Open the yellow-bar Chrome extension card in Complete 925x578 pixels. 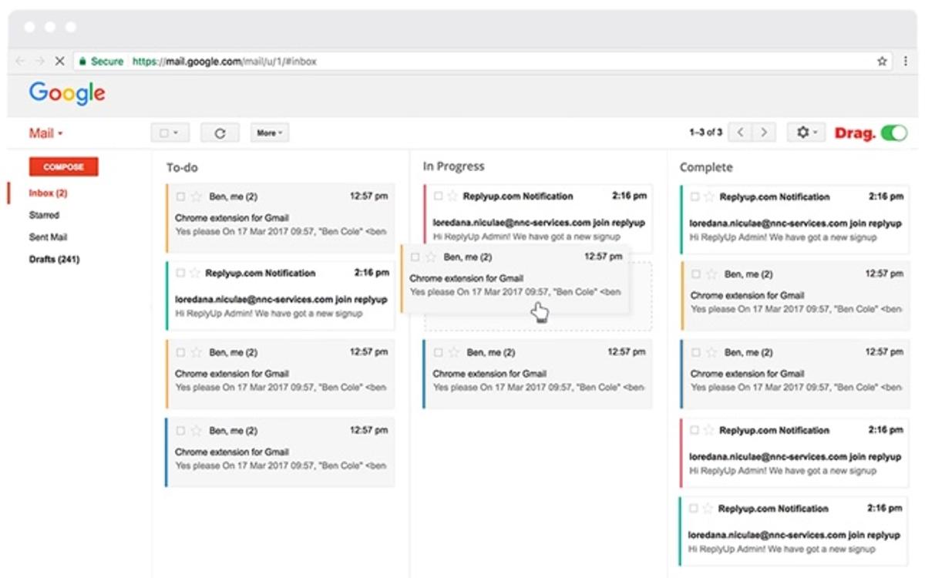click(x=795, y=296)
